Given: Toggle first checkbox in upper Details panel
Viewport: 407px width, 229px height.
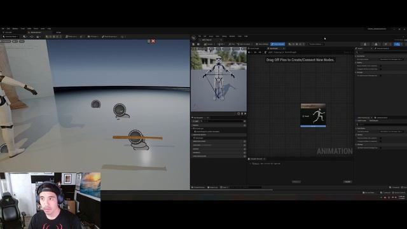Looking at the screenshot, I should coord(381,66).
